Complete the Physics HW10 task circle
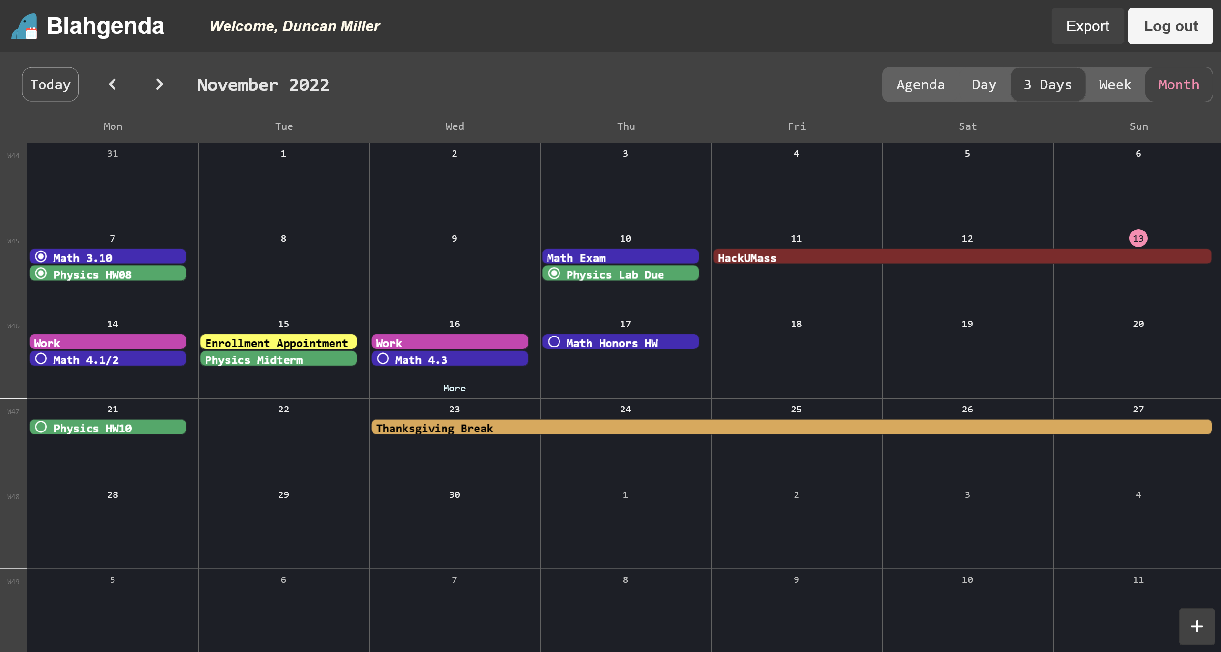1221x652 pixels. tap(41, 427)
